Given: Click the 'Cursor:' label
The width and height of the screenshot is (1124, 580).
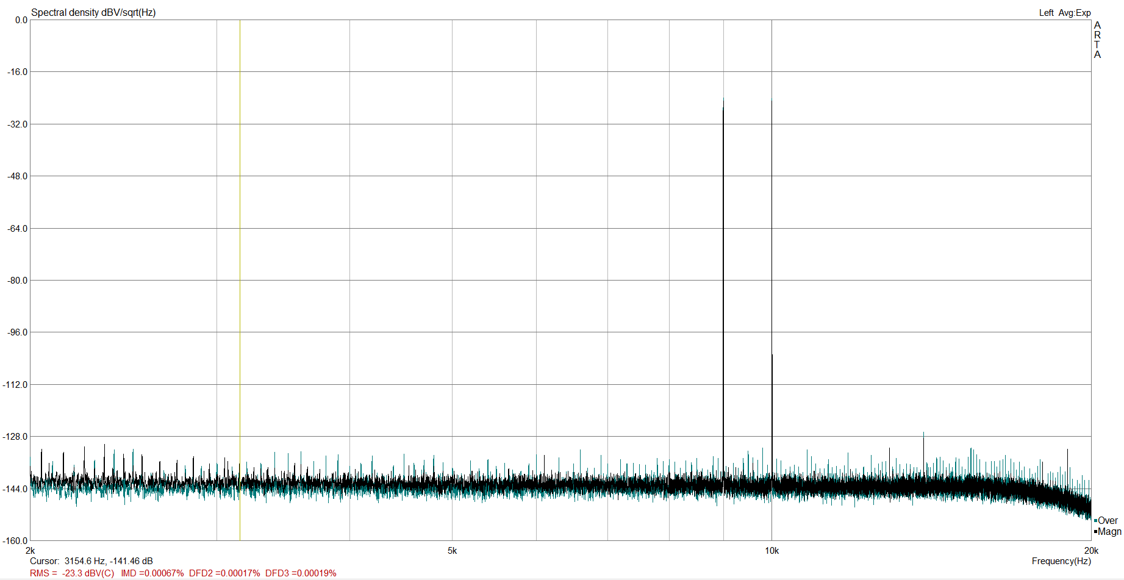Looking at the screenshot, I should point(45,561).
